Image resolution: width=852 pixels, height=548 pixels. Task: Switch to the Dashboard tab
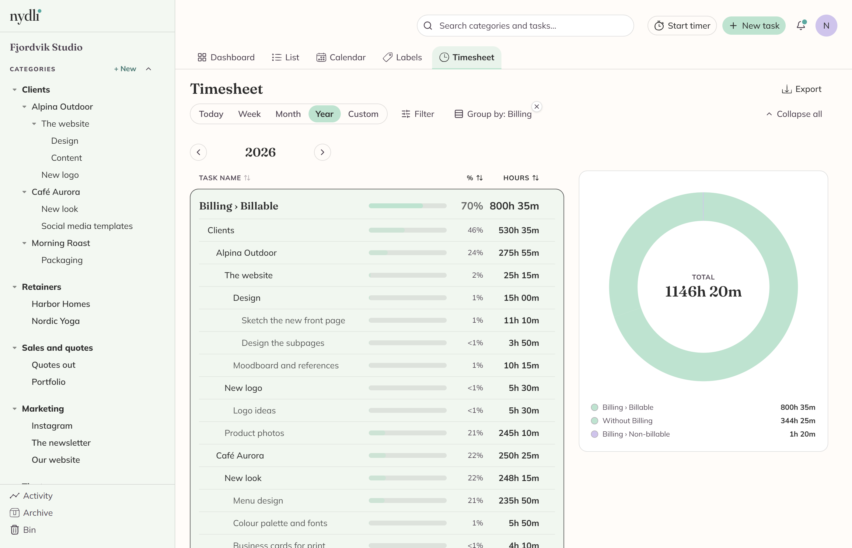click(x=226, y=57)
